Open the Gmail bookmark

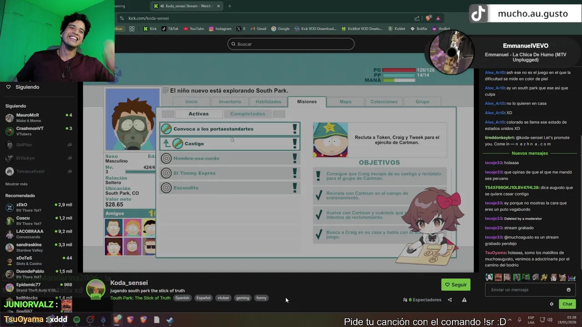(x=258, y=29)
